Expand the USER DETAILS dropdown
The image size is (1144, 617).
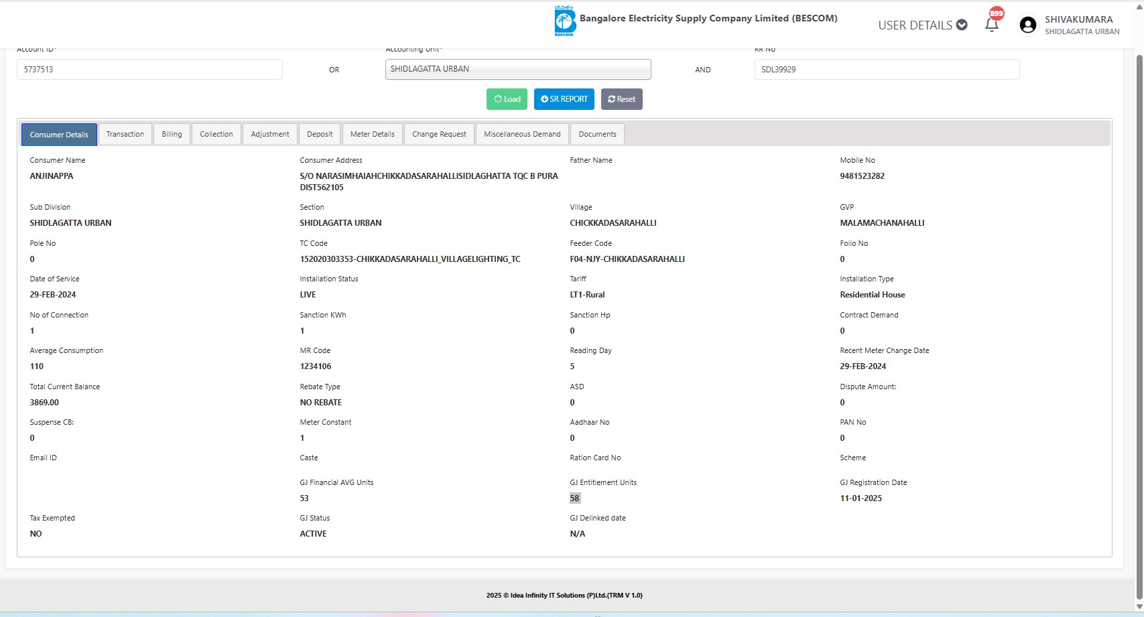[x=922, y=25]
